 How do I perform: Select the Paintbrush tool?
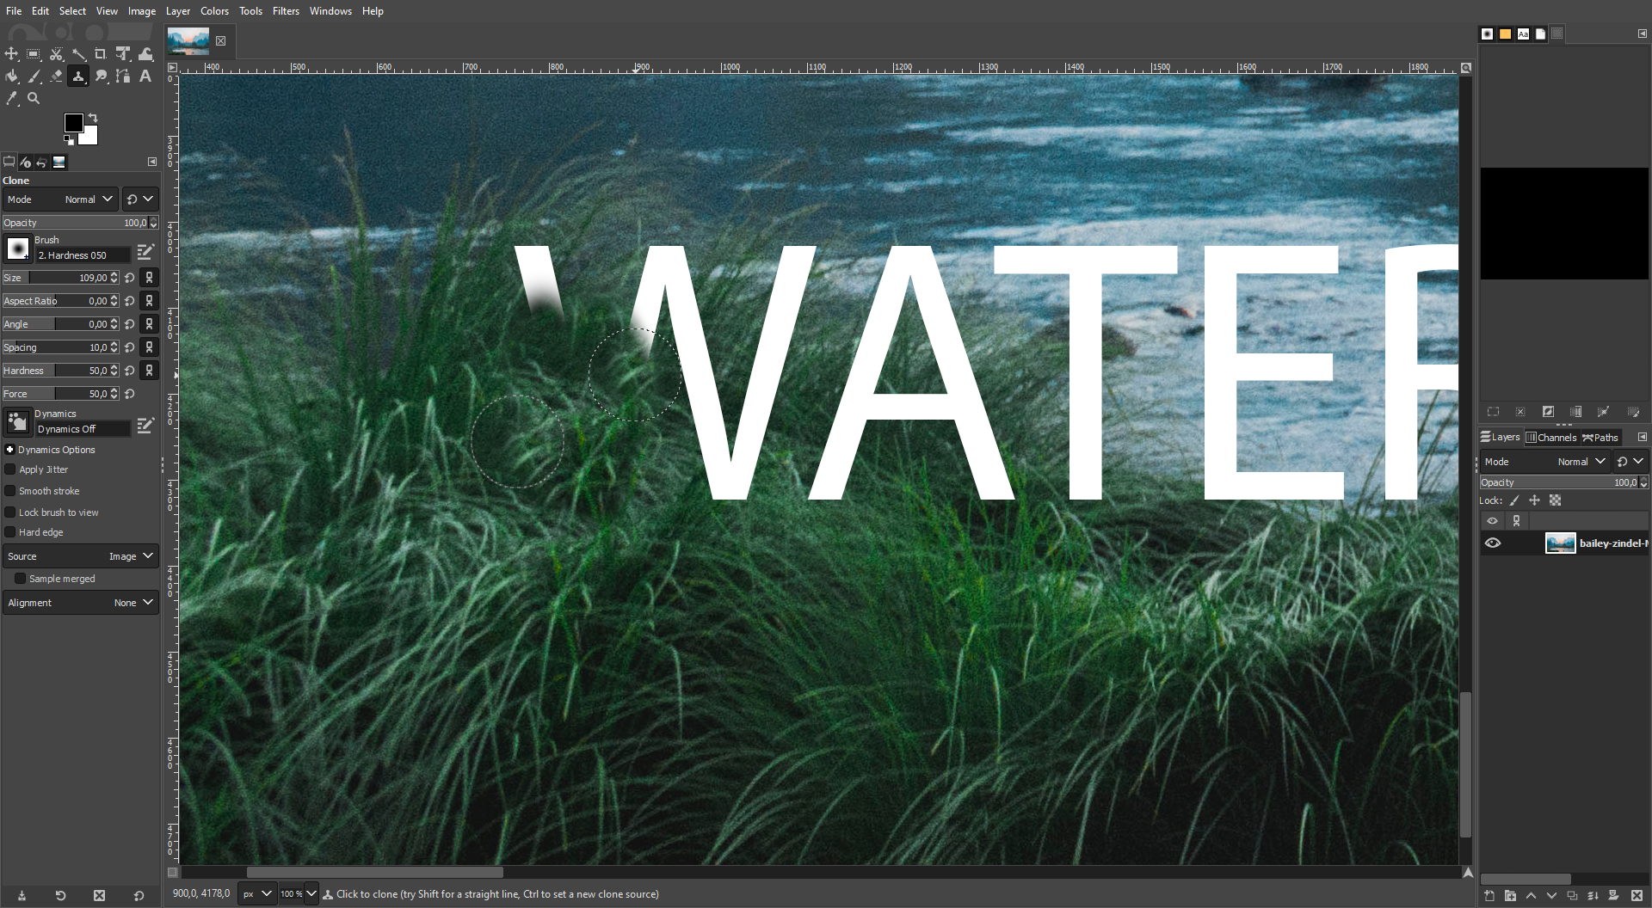[34, 76]
